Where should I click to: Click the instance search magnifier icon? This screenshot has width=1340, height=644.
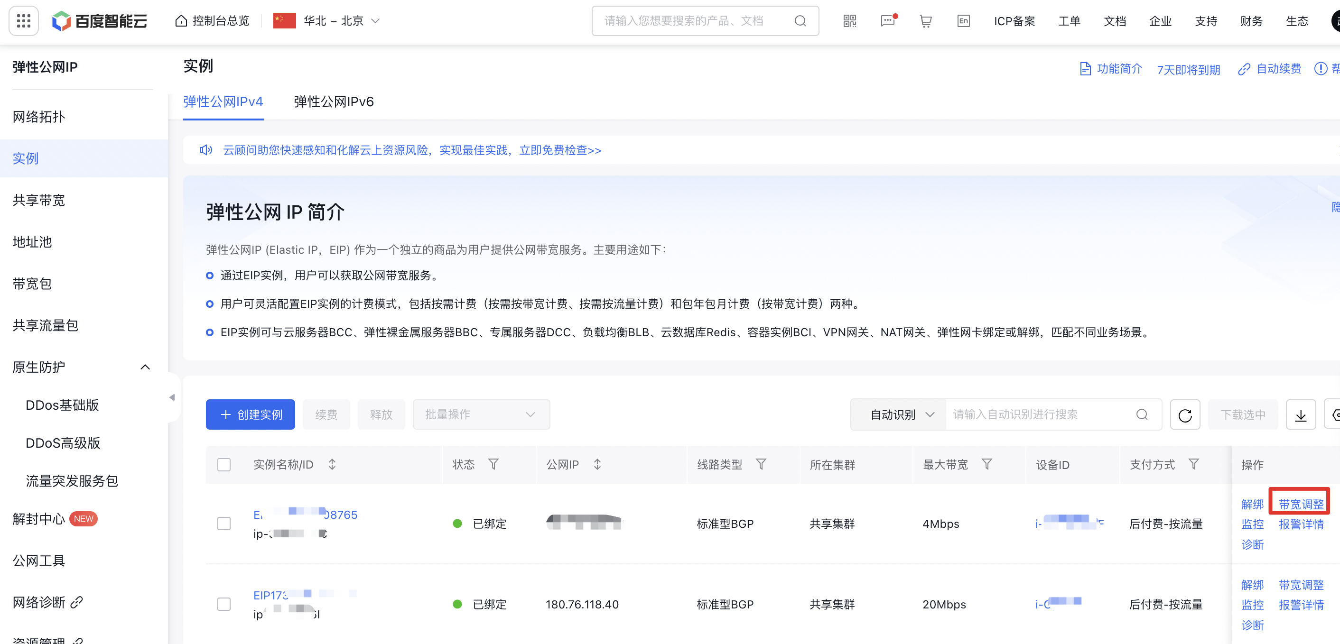(x=1142, y=415)
